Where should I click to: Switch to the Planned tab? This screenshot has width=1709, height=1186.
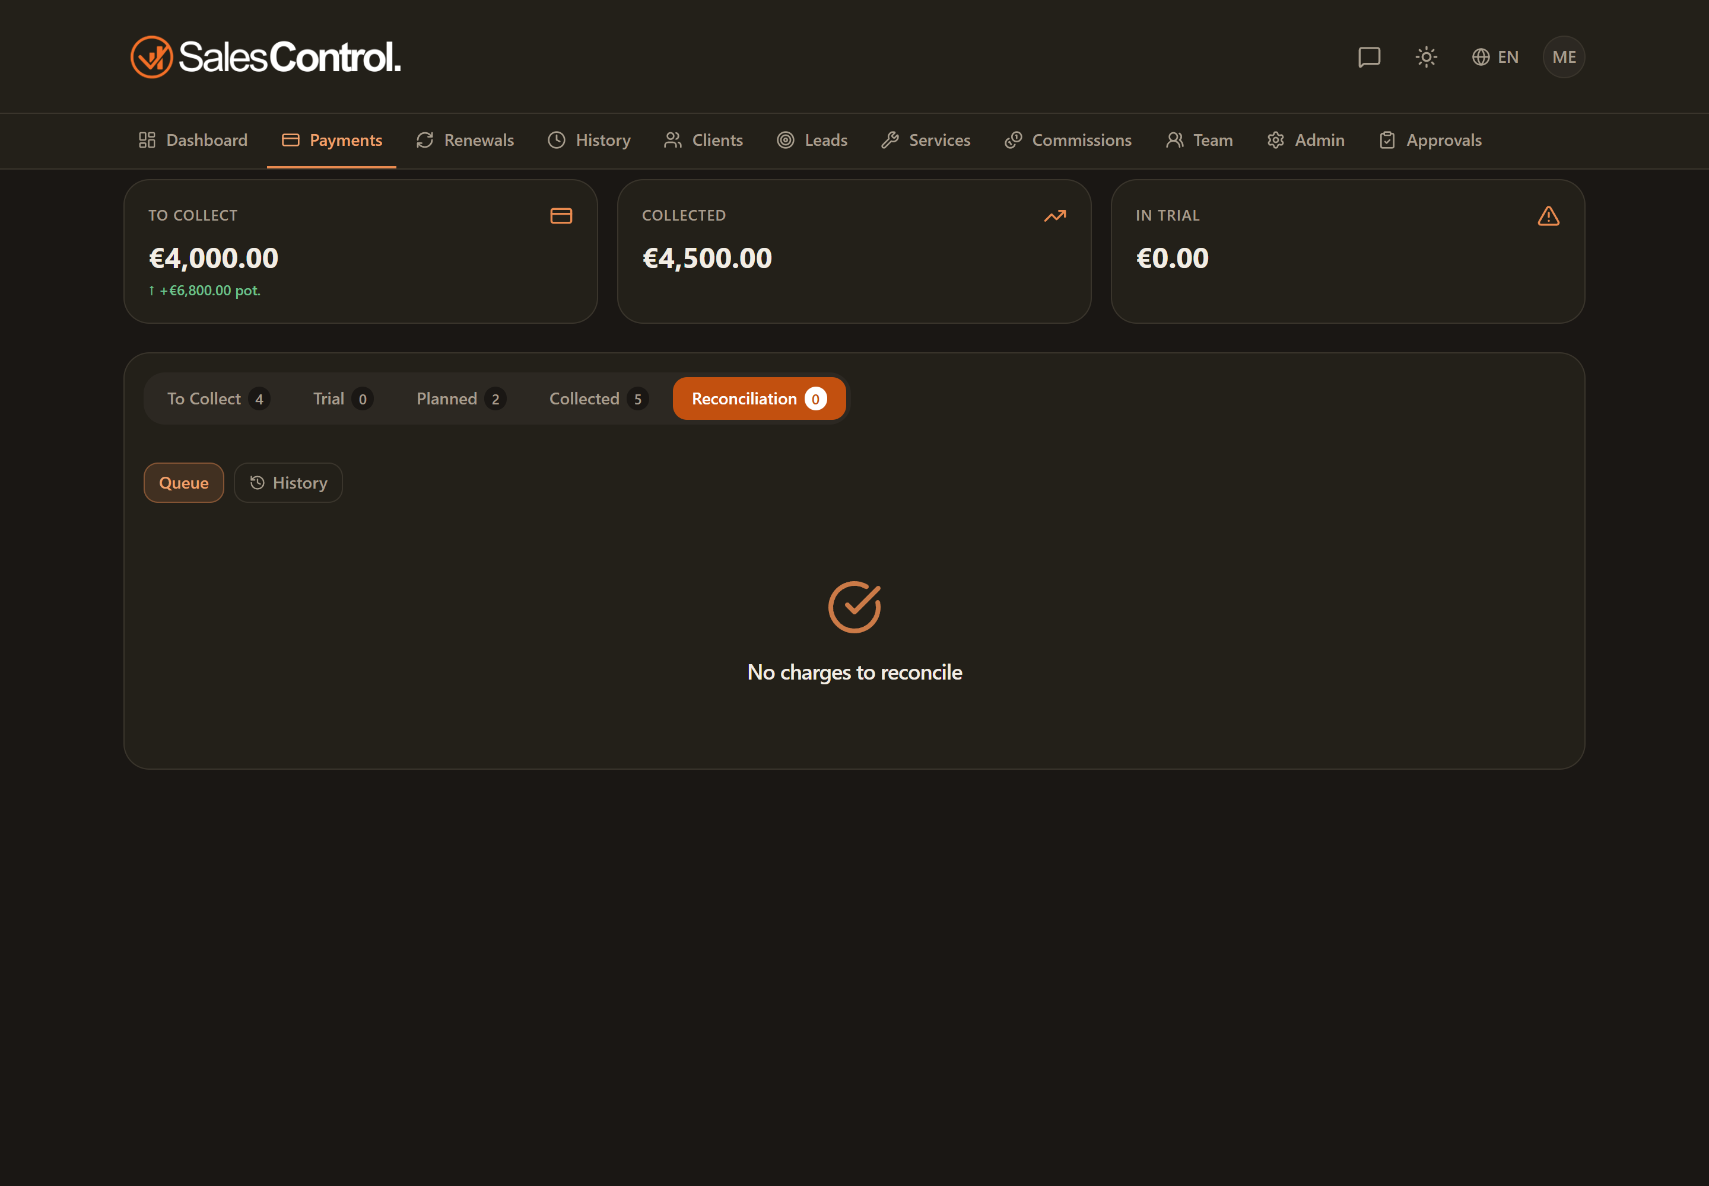[x=461, y=399]
